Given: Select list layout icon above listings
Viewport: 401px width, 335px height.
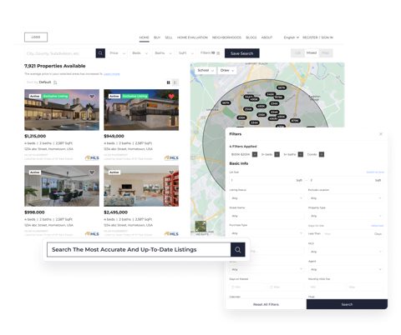Looking at the screenshot, I should click(x=175, y=82).
